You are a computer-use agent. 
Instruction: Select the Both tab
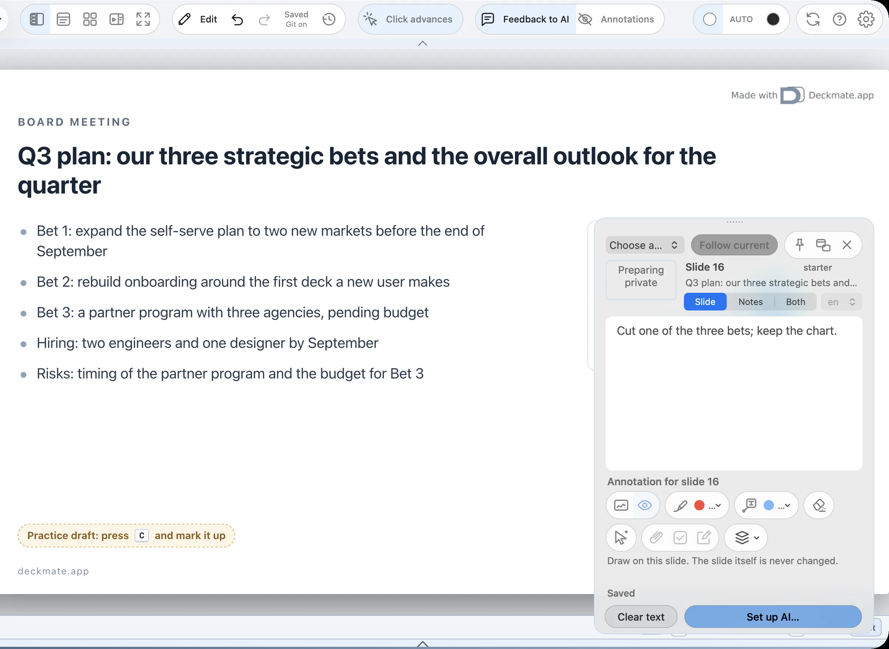click(795, 302)
